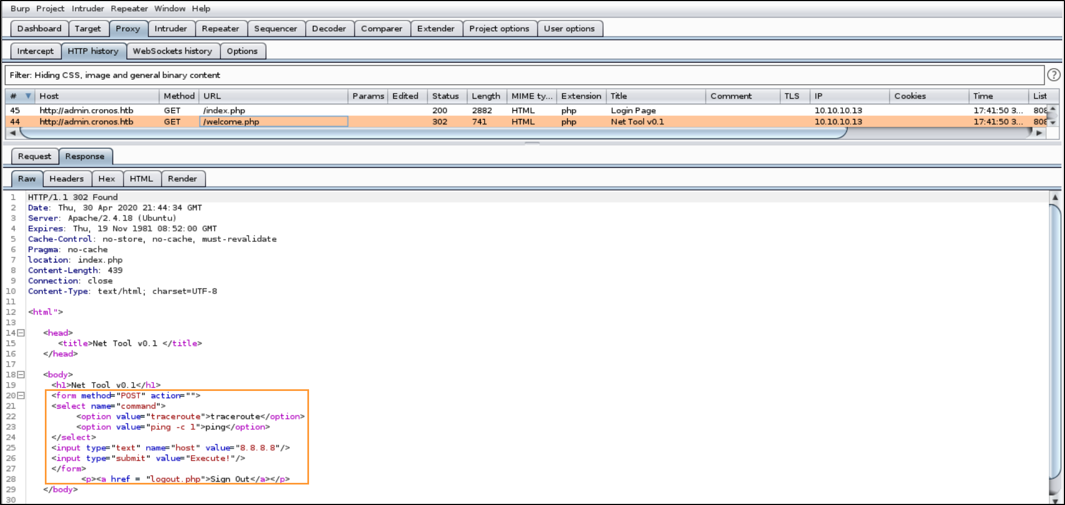Switch to the Intercept sub-tab
Screen dimensions: 1065x505
(35, 51)
